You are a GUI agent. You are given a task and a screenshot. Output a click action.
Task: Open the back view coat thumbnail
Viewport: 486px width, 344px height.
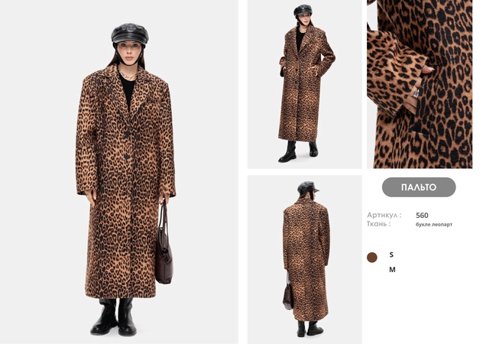304,259
